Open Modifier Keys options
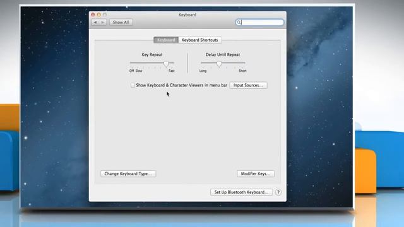 point(256,174)
